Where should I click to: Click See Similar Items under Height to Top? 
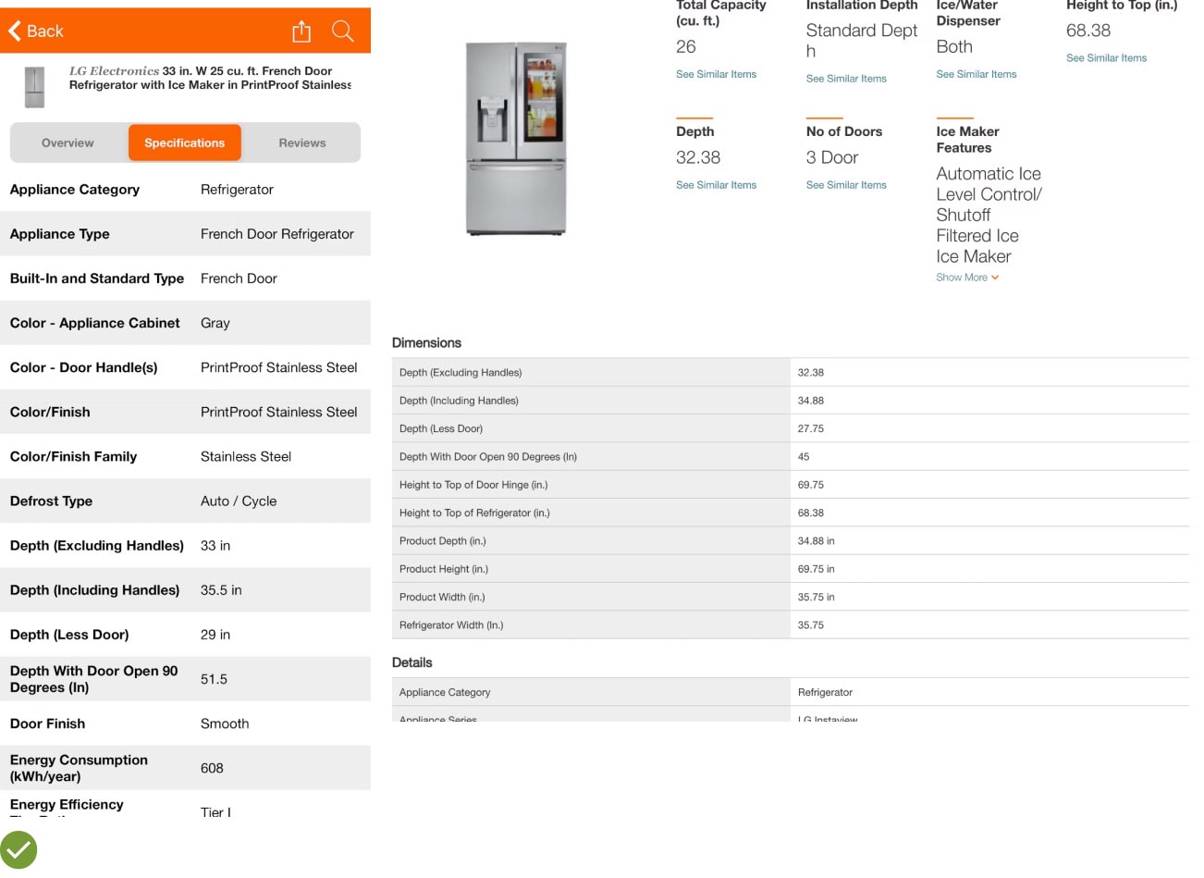pyautogui.click(x=1106, y=58)
